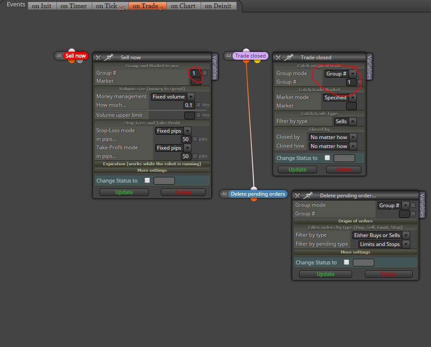Click Update in Trade closed panel
The width and height of the screenshot is (431, 347).
(x=297, y=170)
